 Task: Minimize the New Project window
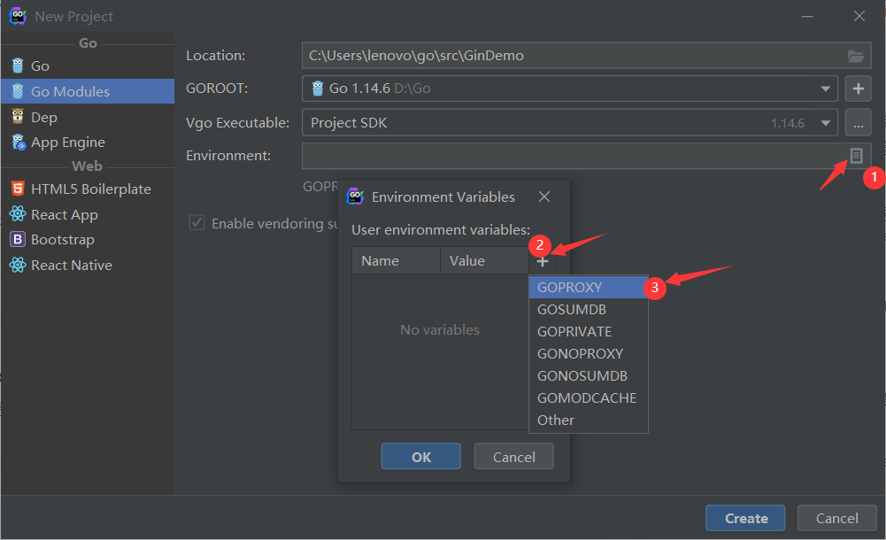tap(807, 17)
